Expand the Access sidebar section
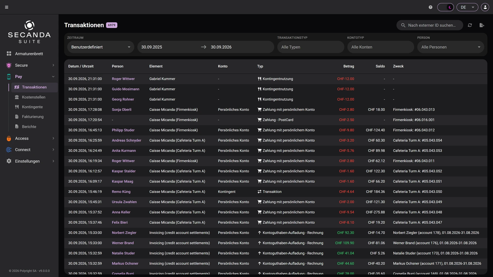 (x=29, y=138)
